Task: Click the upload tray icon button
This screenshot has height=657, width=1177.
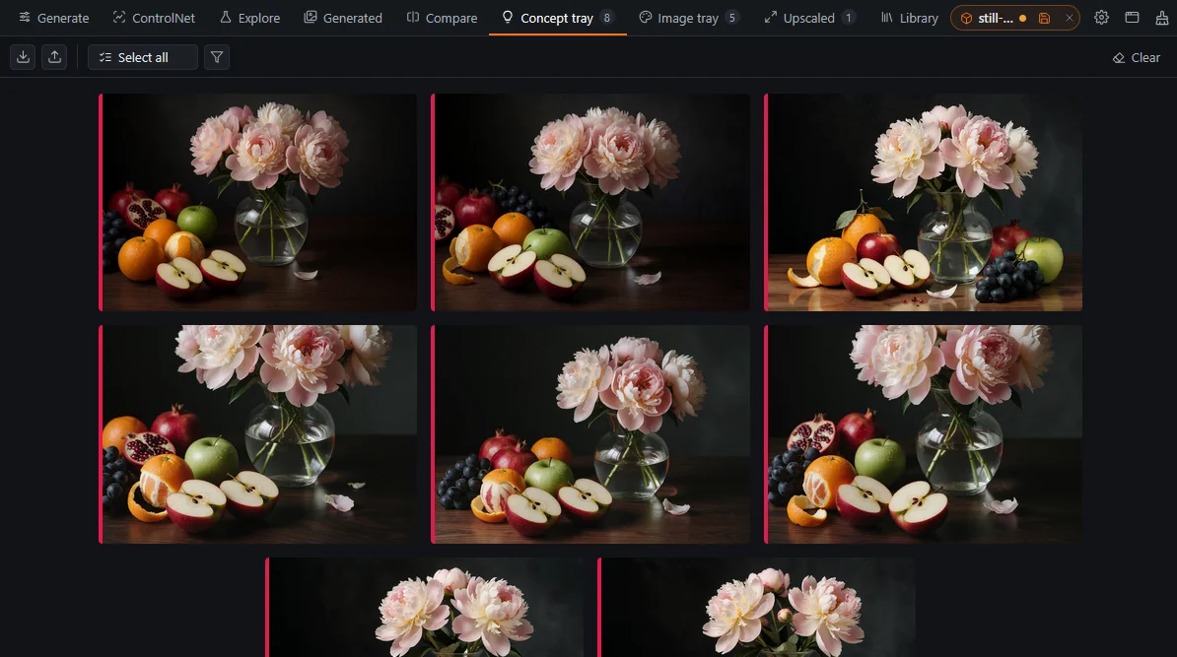Action: (x=55, y=57)
